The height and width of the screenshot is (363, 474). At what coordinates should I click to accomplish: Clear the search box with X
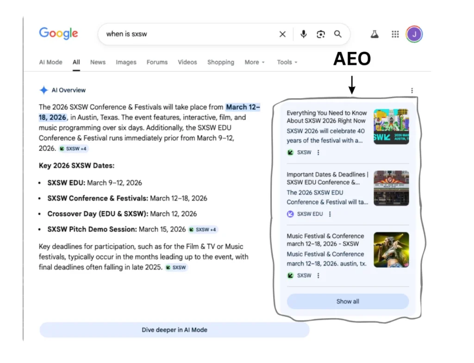282,34
